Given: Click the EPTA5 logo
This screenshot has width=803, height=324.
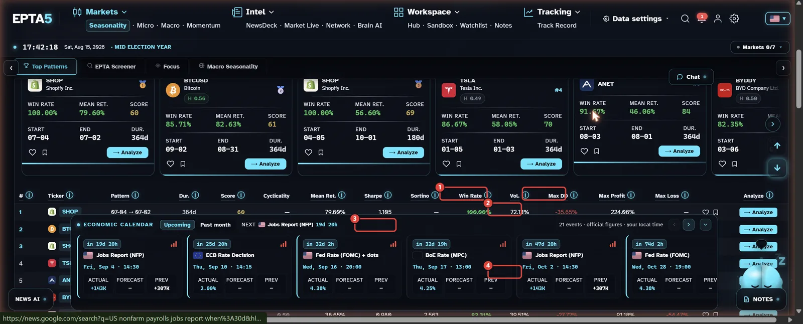Looking at the screenshot, I should (x=32, y=19).
